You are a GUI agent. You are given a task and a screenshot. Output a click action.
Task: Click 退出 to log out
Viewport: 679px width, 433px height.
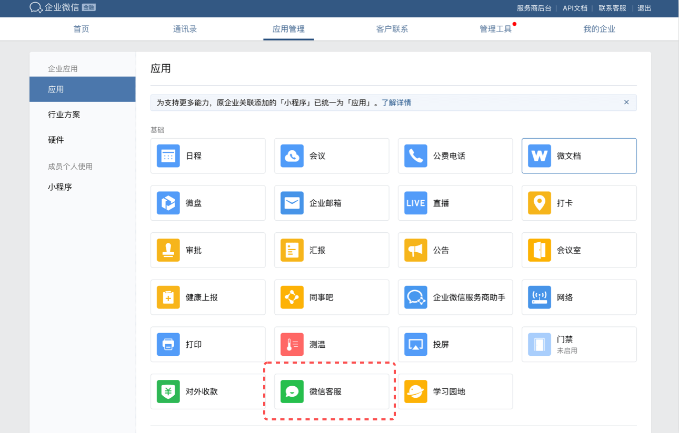click(644, 8)
